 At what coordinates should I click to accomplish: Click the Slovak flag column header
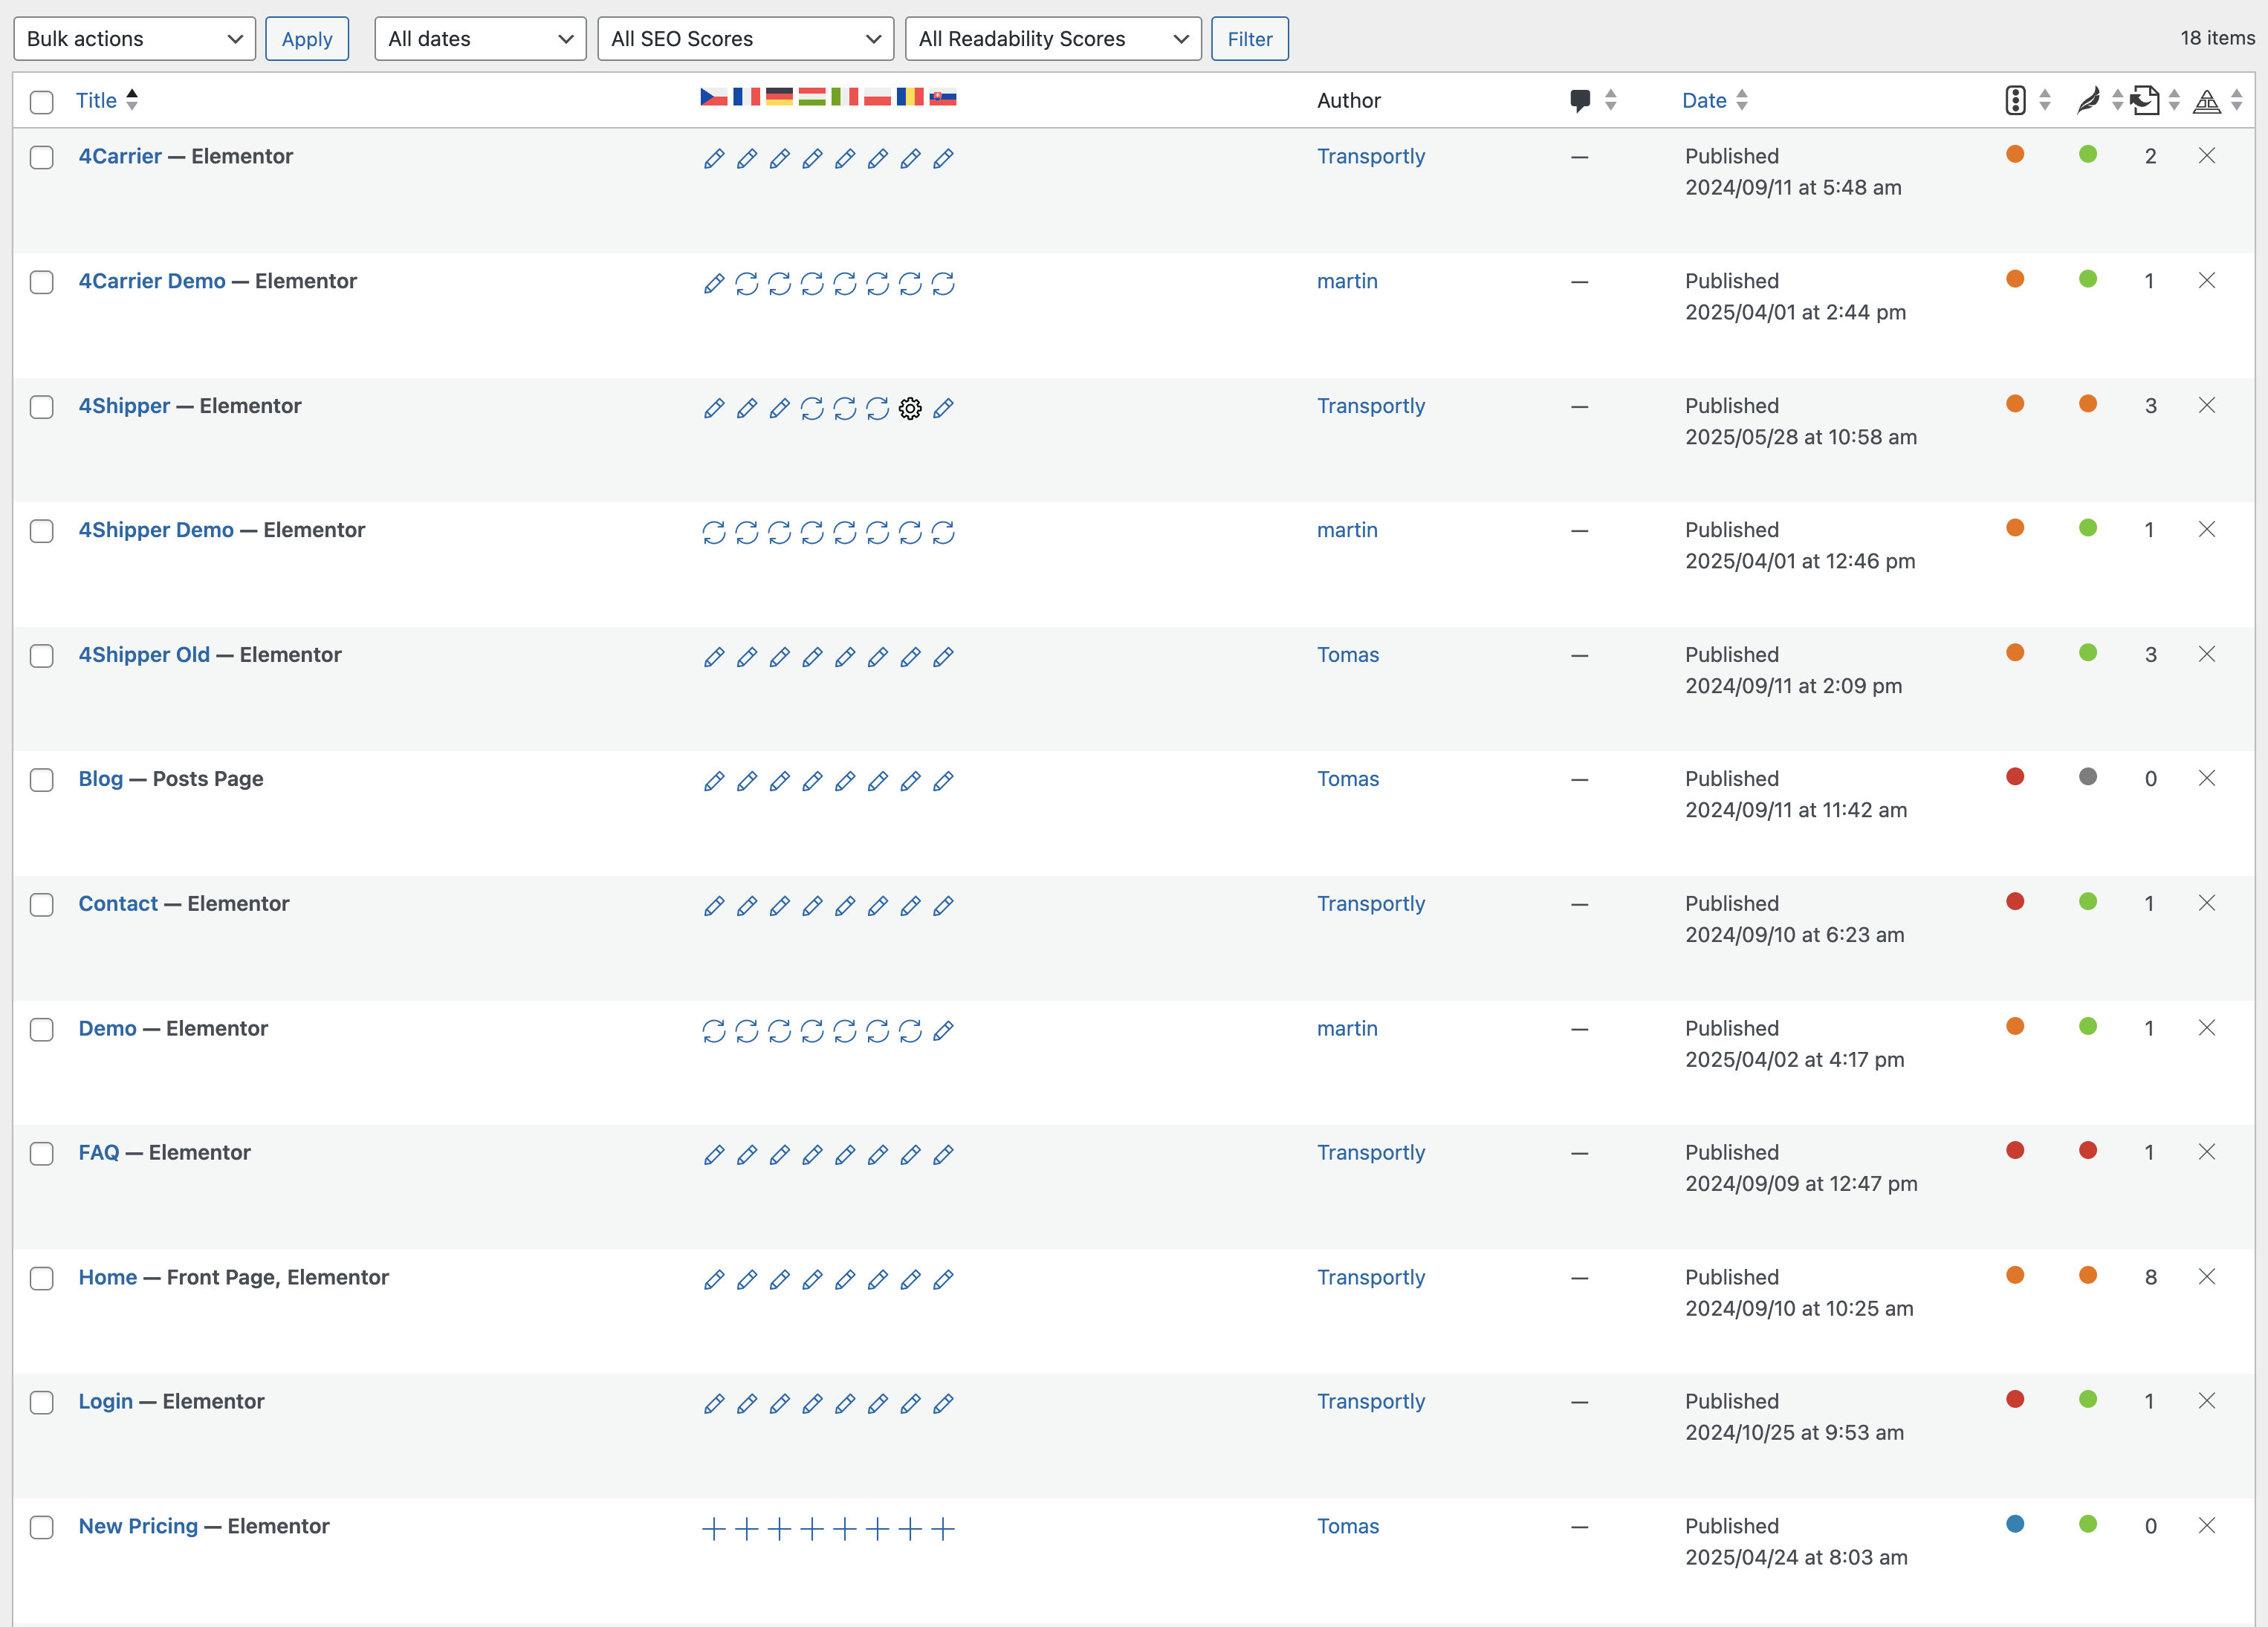[942, 97]
